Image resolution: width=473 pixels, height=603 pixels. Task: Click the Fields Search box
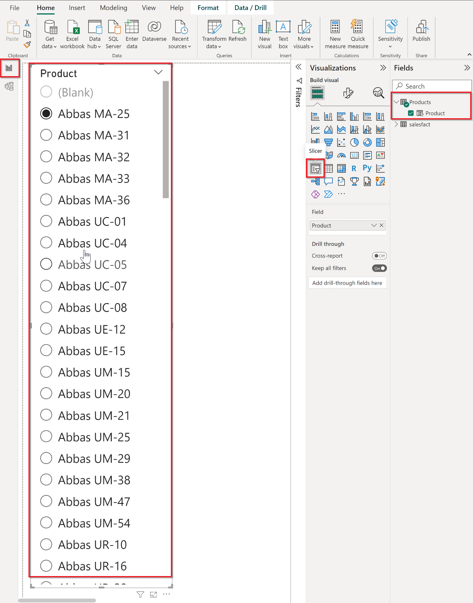point(432,86)
